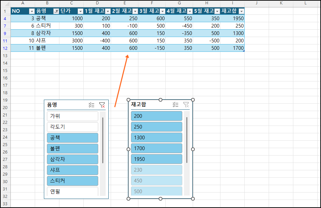Screen dimensions: 321x208
Task: Clear filter icon in 재고합 slicer
Action: coord(186,105)
